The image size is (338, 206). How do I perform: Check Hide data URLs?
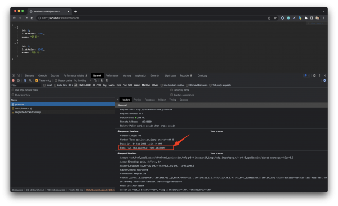pyautogui.click(x=55, y=86)
